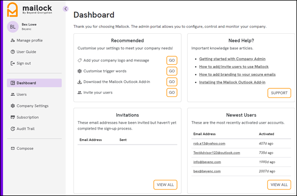Click the Audit Trail clock icon
297x196 pixels.
(13, 129)
